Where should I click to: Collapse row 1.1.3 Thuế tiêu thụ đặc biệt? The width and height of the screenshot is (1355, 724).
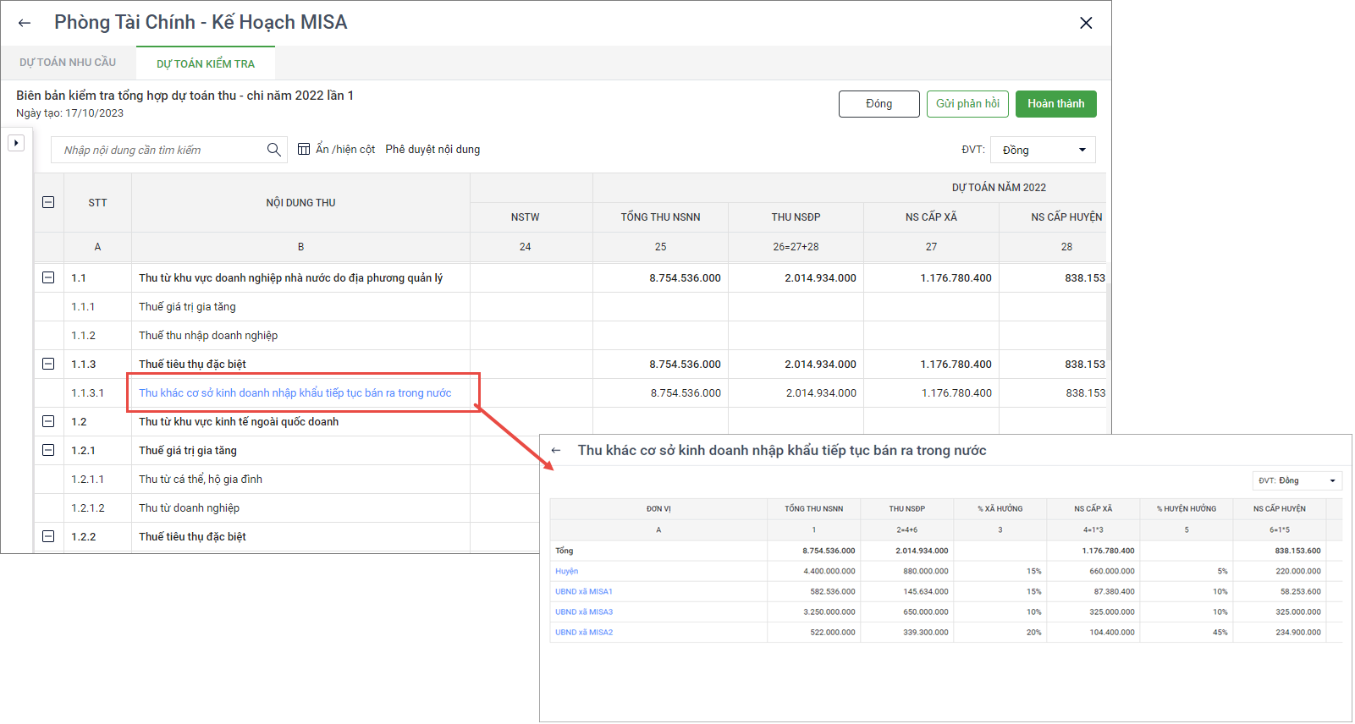pos(48,364)
